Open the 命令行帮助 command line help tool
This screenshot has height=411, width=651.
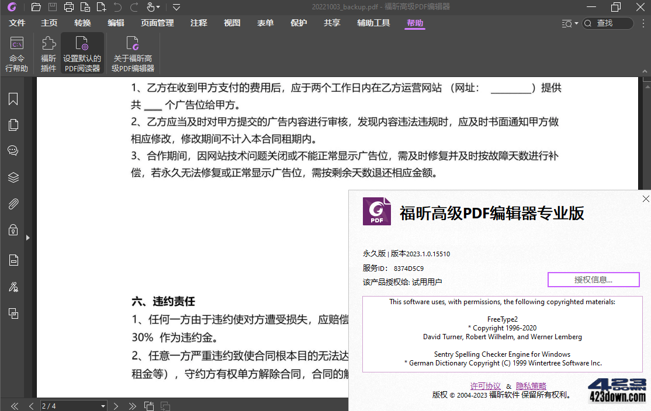pos(16,51)
